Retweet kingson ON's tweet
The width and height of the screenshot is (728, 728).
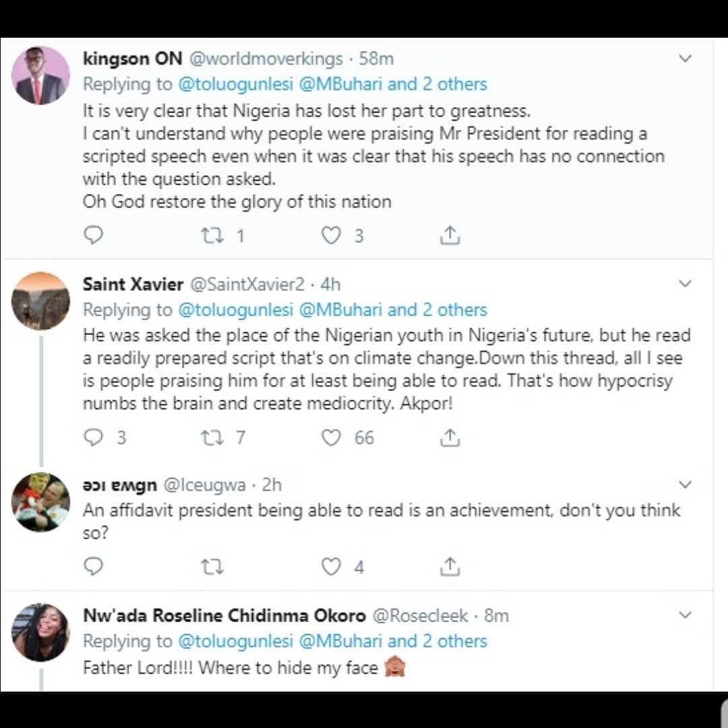click(x=213, y=235)
